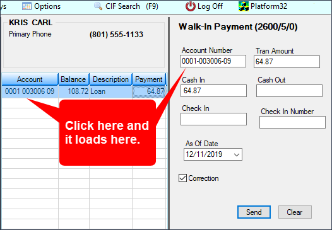Viewport: 332px width, 230px height.
Task: Click the Check In Number input field
Action: tap(292, 122)
